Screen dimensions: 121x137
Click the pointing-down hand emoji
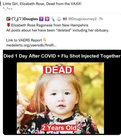[45, 40]
